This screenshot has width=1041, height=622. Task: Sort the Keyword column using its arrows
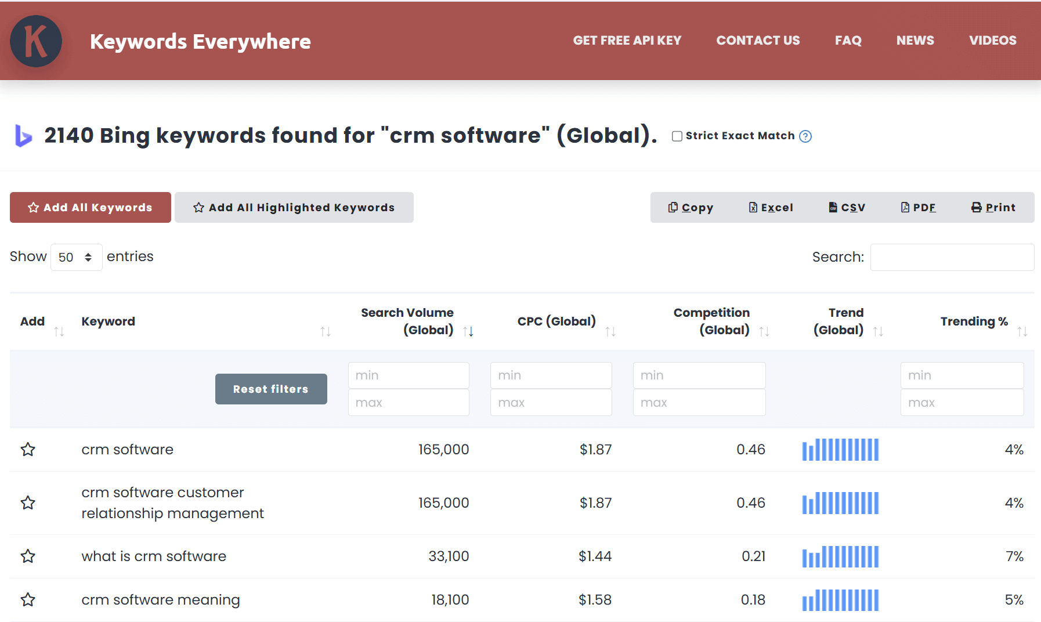[x=326, y=331]
